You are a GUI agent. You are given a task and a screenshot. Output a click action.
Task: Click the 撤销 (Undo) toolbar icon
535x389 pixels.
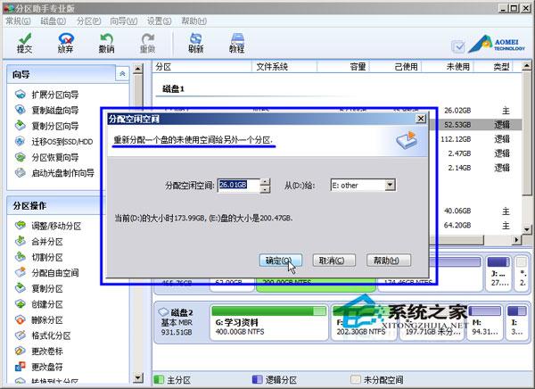tap(106, 43)
